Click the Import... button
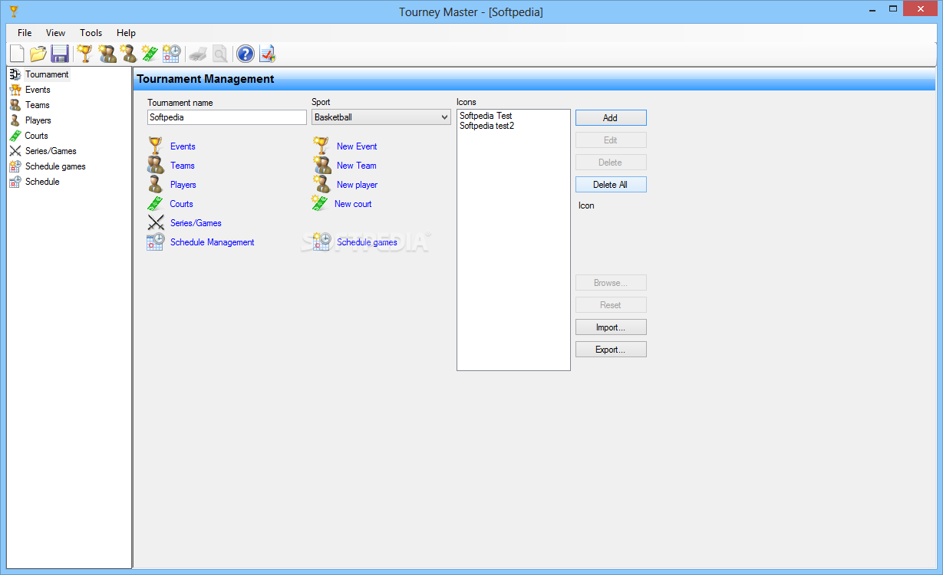 pyautogui.click(x=611, y=327)
